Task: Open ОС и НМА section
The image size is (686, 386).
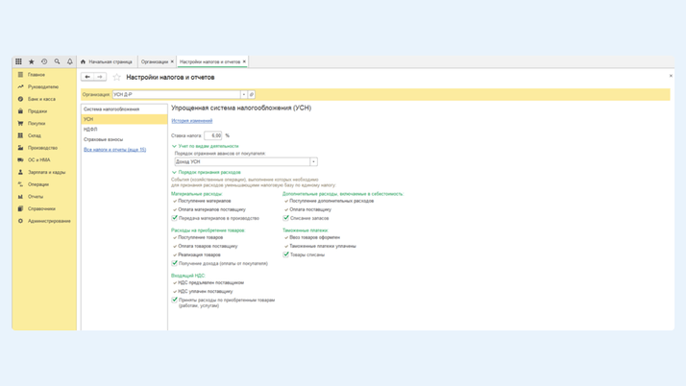Action: coord(39,160)
